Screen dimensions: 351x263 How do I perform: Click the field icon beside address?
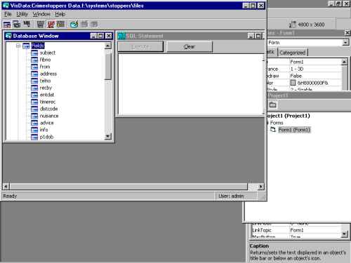coord(34,74)
